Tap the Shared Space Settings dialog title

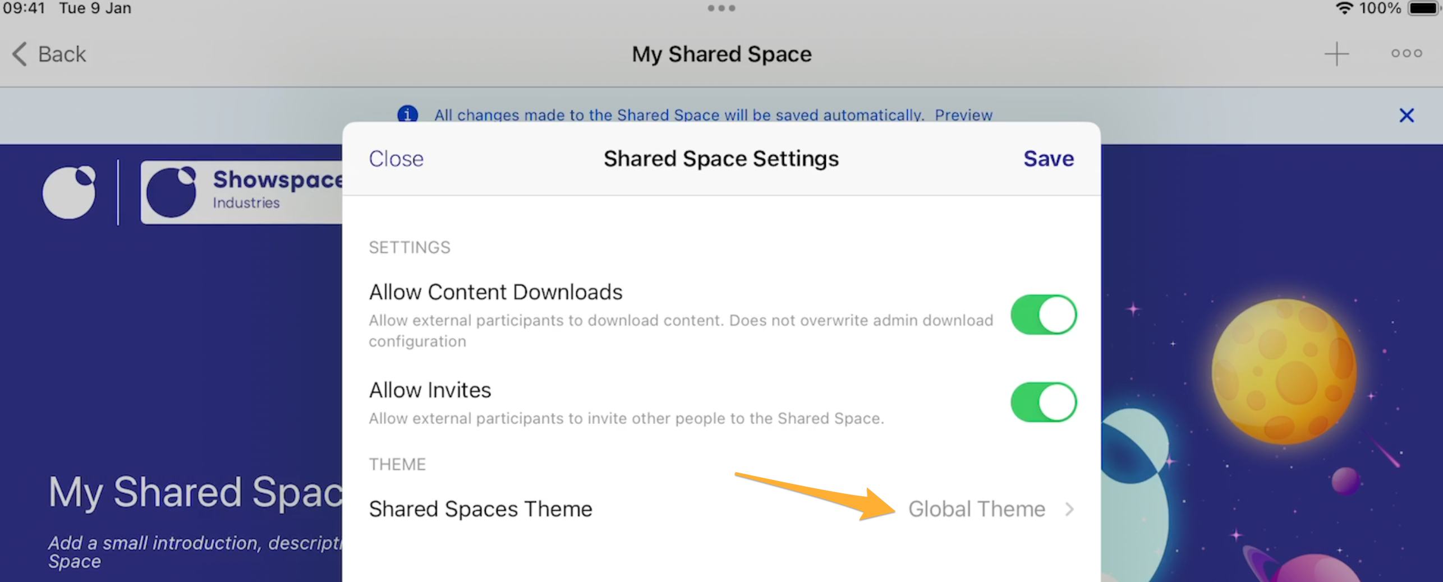(721, 159)
